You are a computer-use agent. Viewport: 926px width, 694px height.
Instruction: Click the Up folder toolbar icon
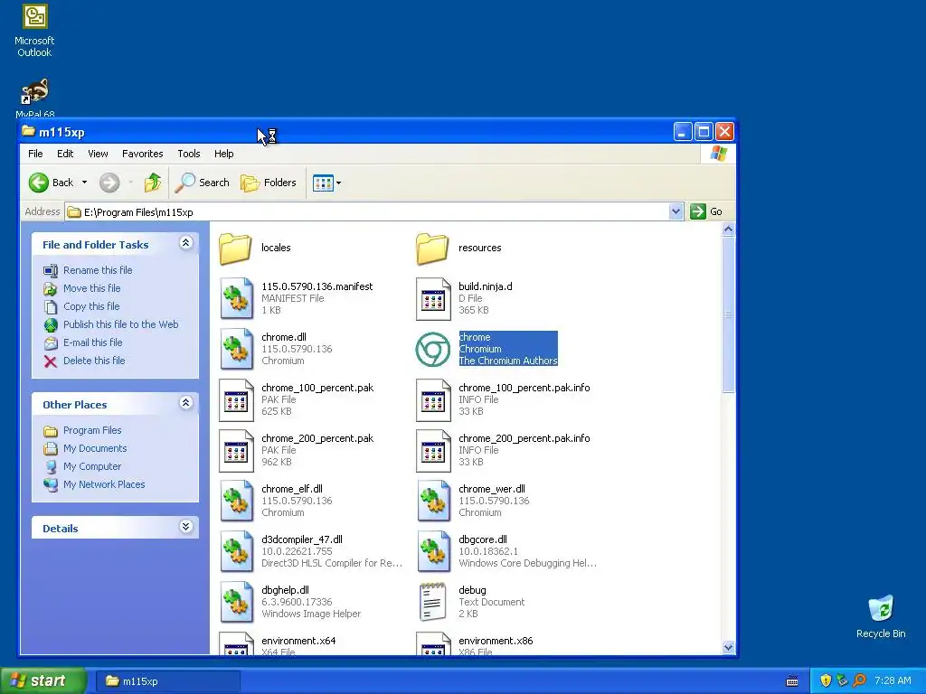pyautogui.click(x=153, y=183)
